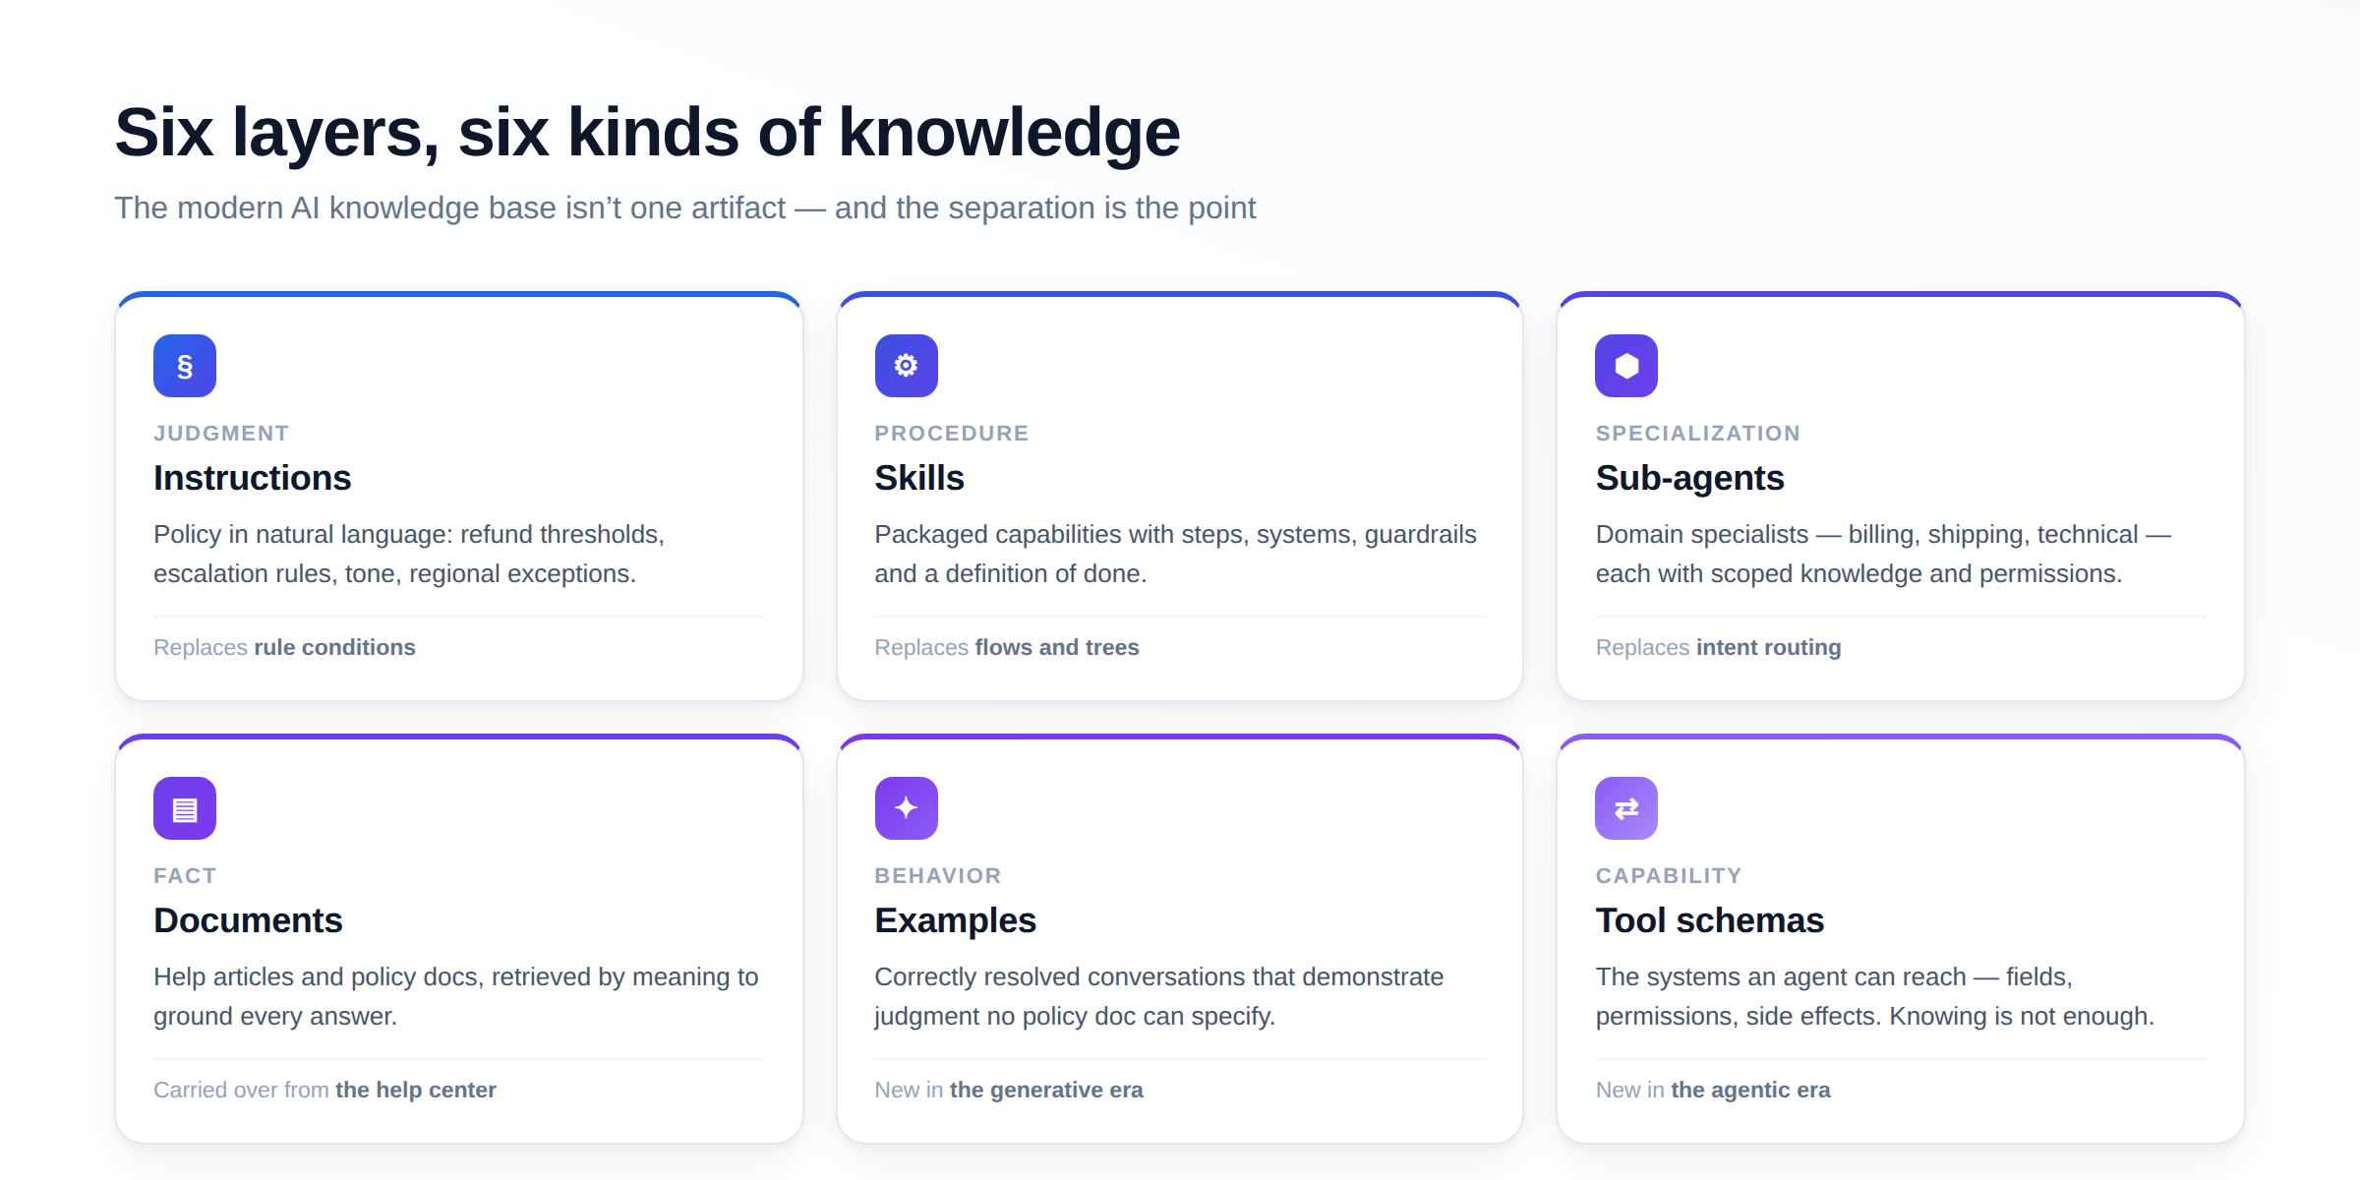Screen dimensions: 2360x1180
Task: Click the Tool schemas heading
Action: coord(1709,920)
